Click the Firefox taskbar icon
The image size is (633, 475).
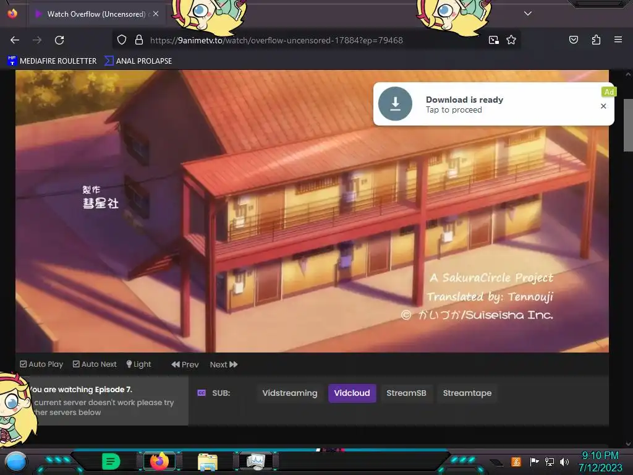(159, 461)
